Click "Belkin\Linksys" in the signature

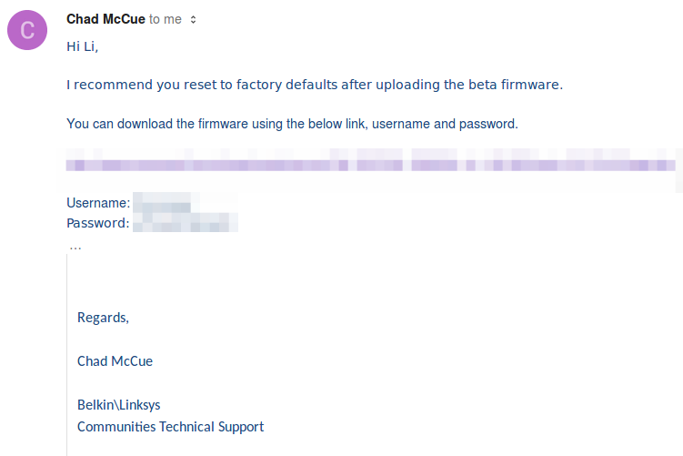(x=118, y=404)
